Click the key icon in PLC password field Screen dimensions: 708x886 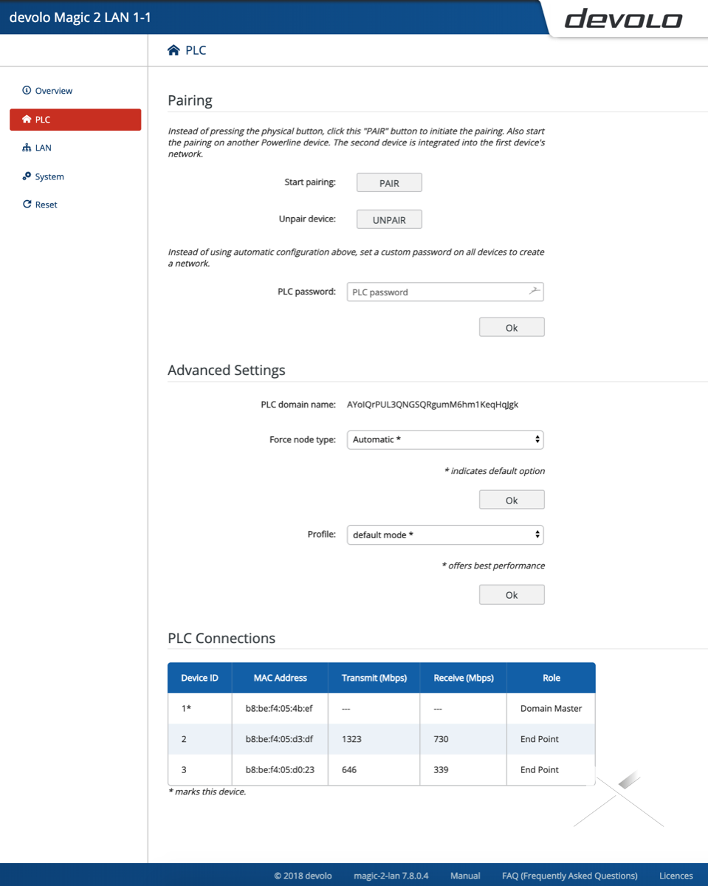click(x=534, y=292)
